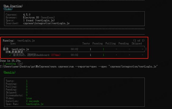172x109 pixels.
Task: Click the green '1 passing' summary text
Action: (9, 64)
